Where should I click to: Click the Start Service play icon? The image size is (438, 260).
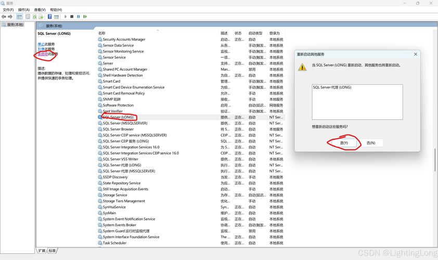66,17
